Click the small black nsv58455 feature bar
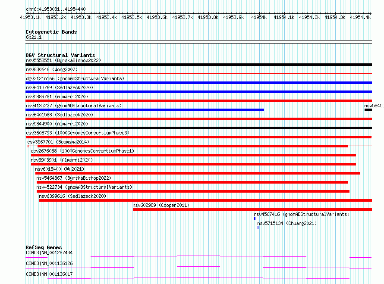The image size is (384, 284). click(x=368, y=110)
